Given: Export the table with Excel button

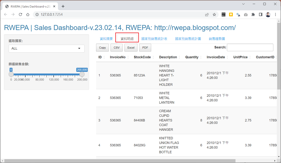Looking at the screenshot, I should point(131,48).
